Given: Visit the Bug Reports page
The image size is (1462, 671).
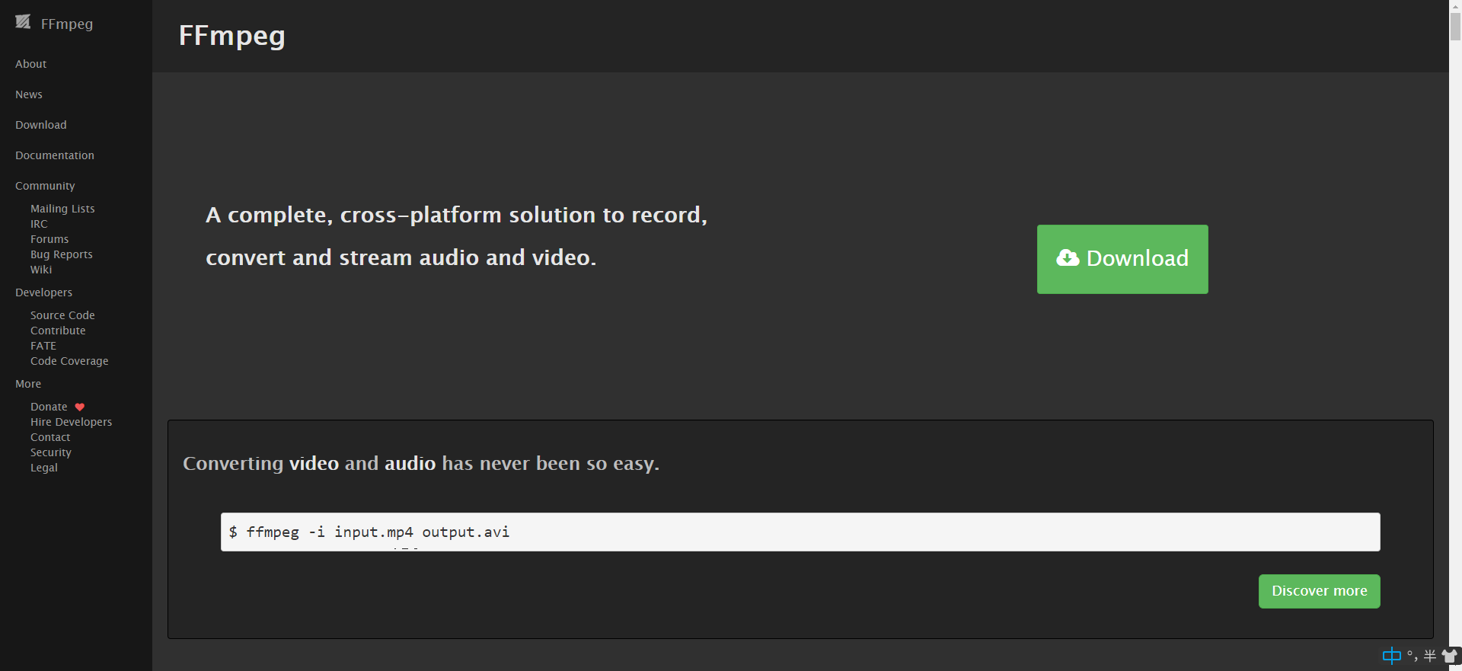Looking at the screenshot, I should click(x=62, y=254).
